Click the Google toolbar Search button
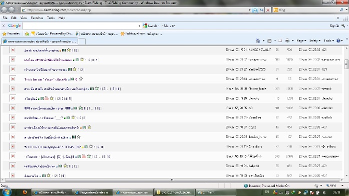Screen dimensions: 349x196 150,26
